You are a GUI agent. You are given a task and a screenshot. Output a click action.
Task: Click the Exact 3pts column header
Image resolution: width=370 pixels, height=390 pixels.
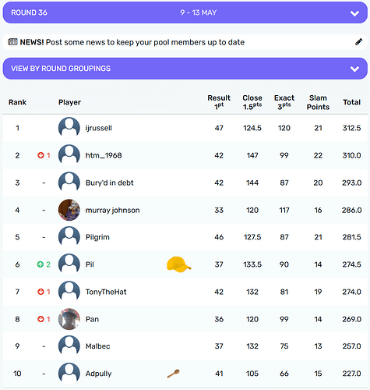point(284,102)
